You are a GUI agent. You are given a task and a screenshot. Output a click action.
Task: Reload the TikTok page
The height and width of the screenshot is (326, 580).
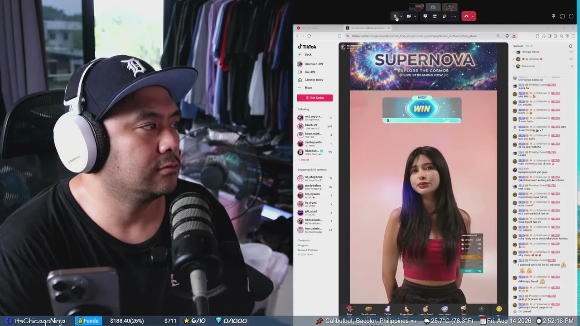[x=309, y=36]
